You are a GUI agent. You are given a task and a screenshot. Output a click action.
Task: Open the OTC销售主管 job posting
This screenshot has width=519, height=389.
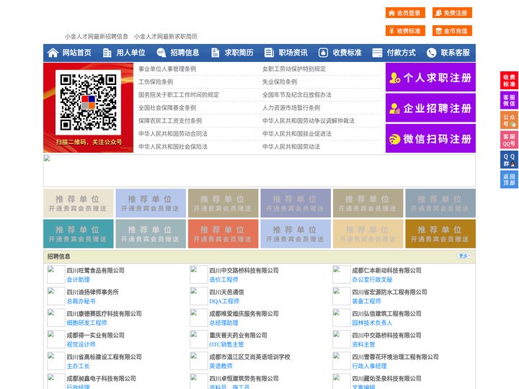point(226,344)
